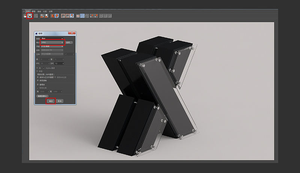
Task: Click the red-highlighted Save As toolbar icon
Action: 29,16
